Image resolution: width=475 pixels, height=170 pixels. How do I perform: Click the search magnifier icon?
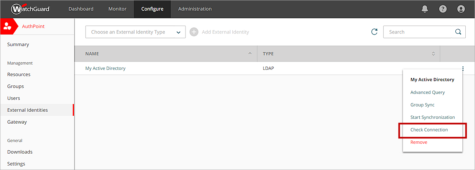(x=458, y=32)
